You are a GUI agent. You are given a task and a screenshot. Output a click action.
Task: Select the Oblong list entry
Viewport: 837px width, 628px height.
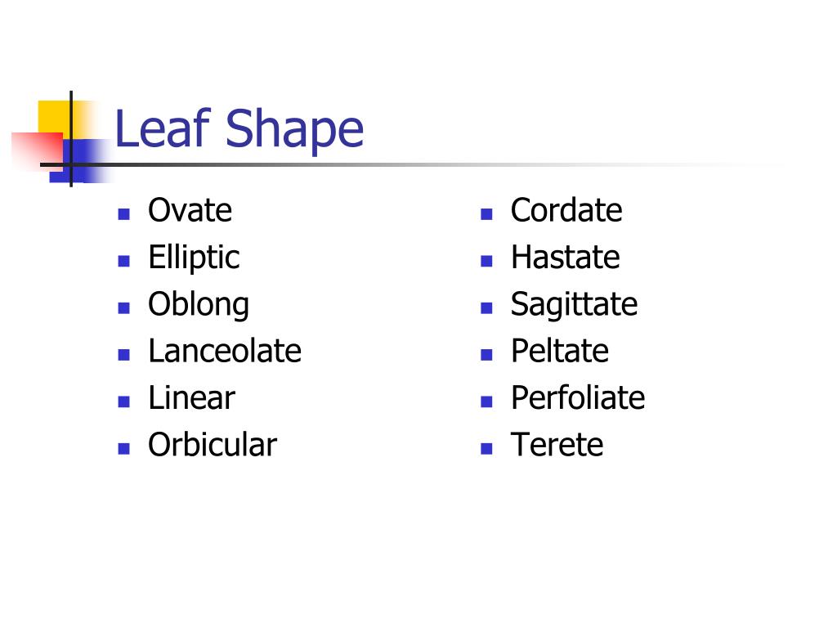pyautogui.click(x=199, y=305)
